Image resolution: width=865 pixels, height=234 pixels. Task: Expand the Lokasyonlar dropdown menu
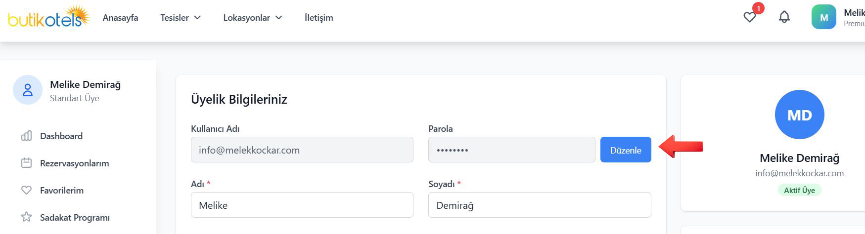(x=252, y=18)
